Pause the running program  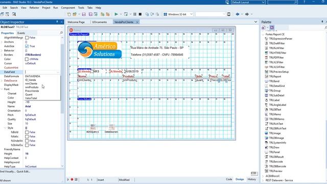[135, 14]
